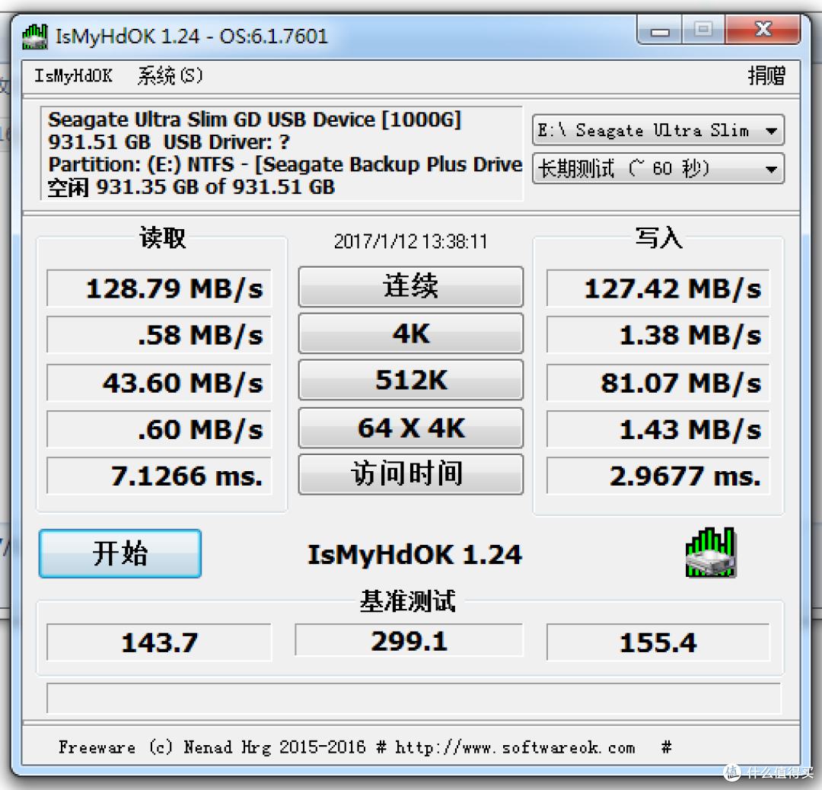The height and width of the screenshot is (790, 822).
Task: Start the benchmark with 开始 button
Action: coord(120,553)
